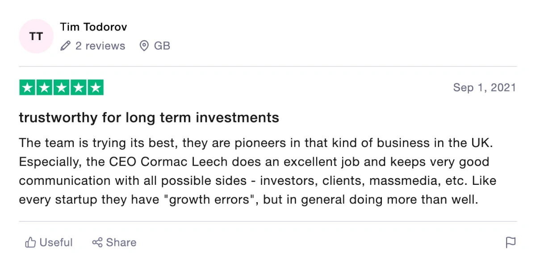Screen dimensions: 536x269
Task: Mark review as Useful via its label
Action: [56, 242]
